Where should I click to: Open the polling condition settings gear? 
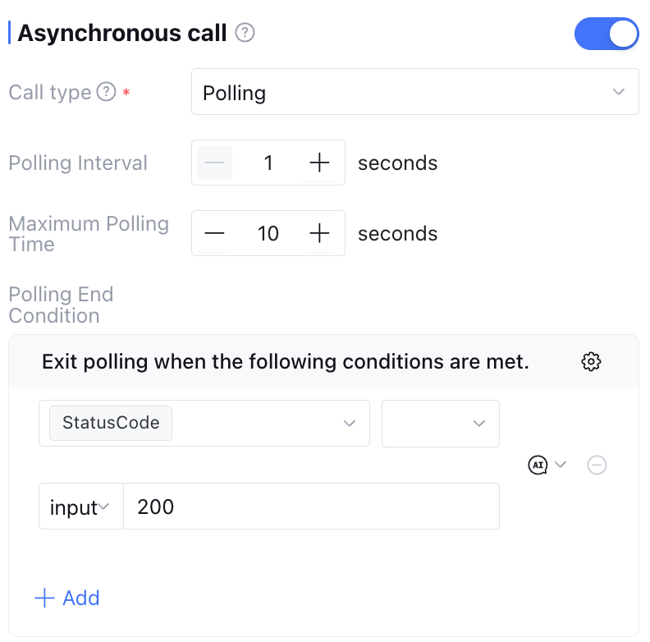point(591,361)
